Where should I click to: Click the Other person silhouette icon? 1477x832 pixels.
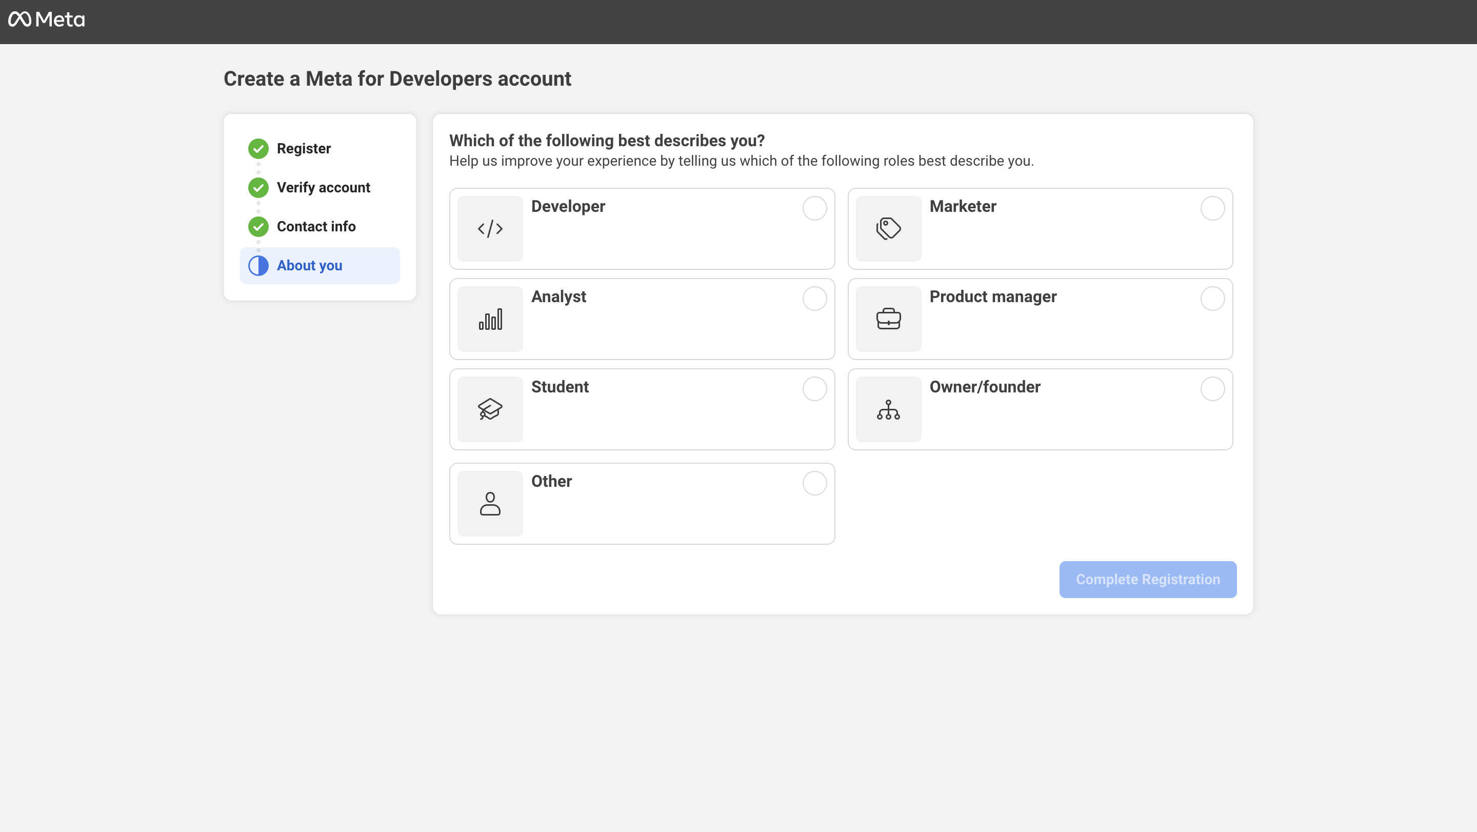(490, 503)
